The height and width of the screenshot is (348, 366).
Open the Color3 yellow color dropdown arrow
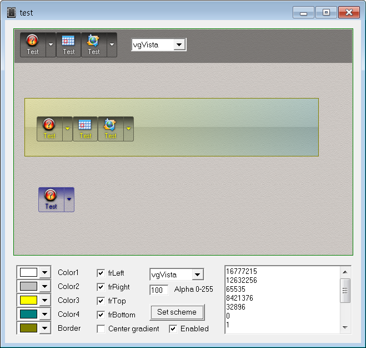tap(45, 301)
